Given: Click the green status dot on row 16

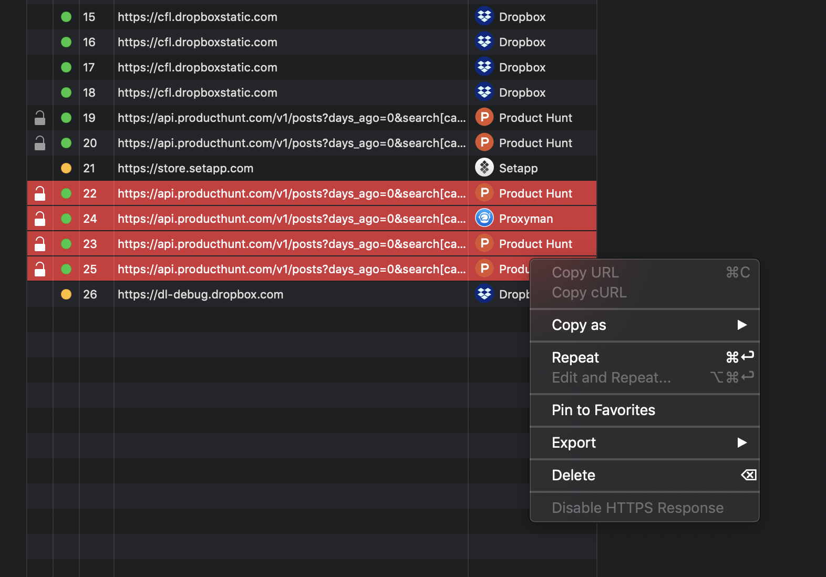Looking at the screenshot, I should tap(66, 42).
